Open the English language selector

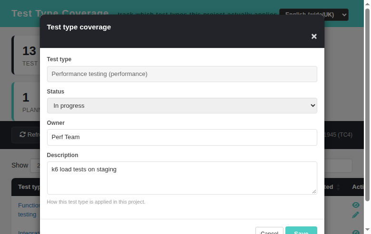[314, 15]
